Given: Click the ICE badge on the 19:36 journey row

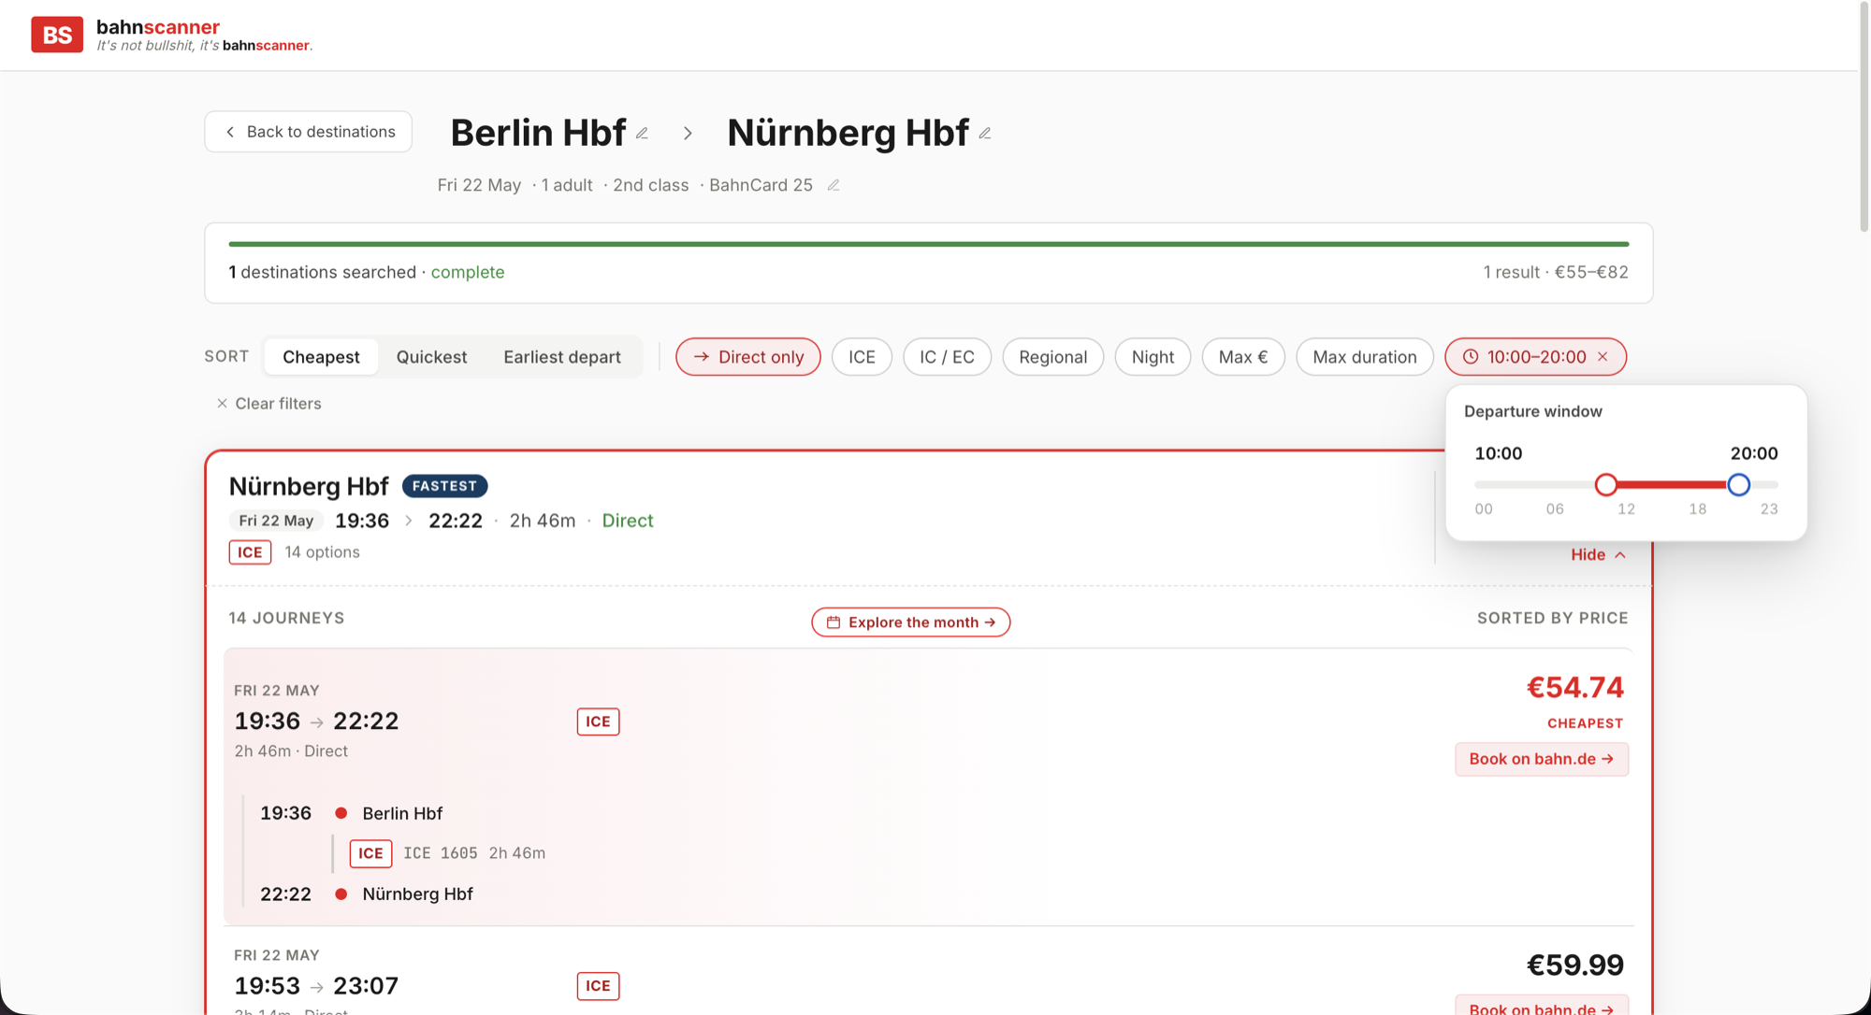Looking at the screenshot, I should point(598,722).
